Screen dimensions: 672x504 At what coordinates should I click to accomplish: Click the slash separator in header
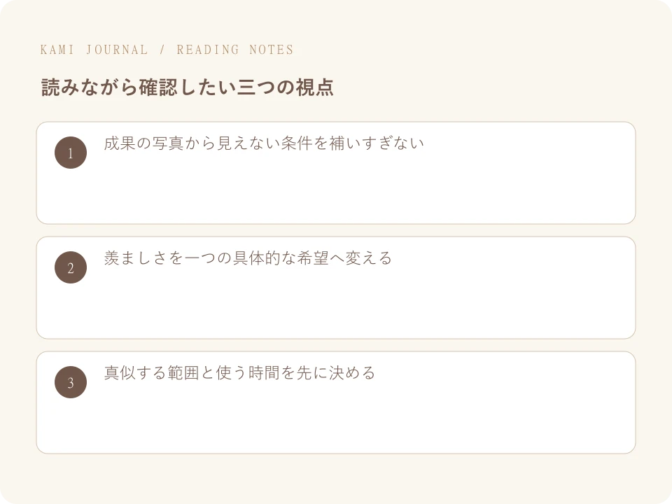pos(162,50)
